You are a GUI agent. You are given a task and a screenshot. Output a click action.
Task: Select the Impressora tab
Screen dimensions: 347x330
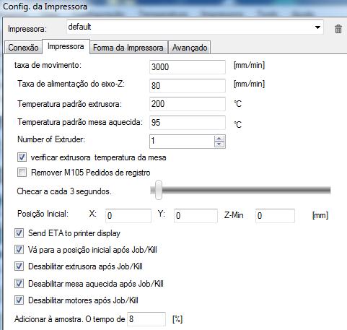[x=66, y=46]
